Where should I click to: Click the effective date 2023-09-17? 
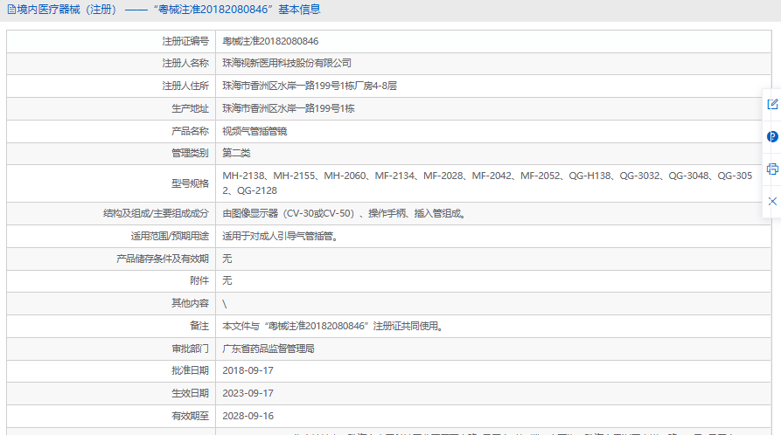[x=248, y=393]
